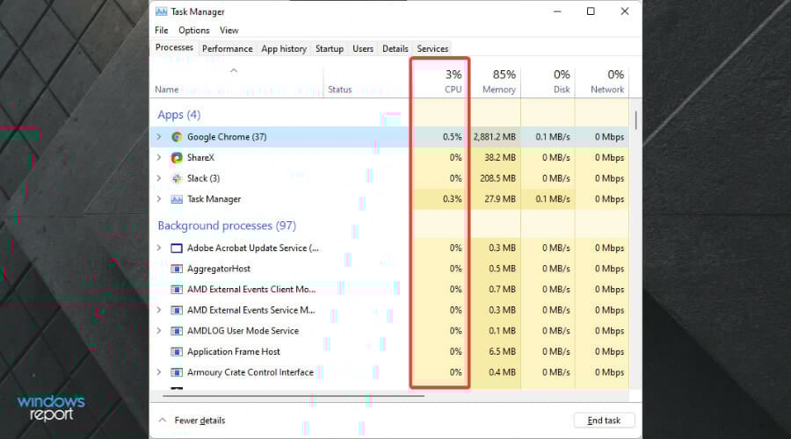The image size is (791, 439).
Task: Click the Slack app icon
Action: 177,178
